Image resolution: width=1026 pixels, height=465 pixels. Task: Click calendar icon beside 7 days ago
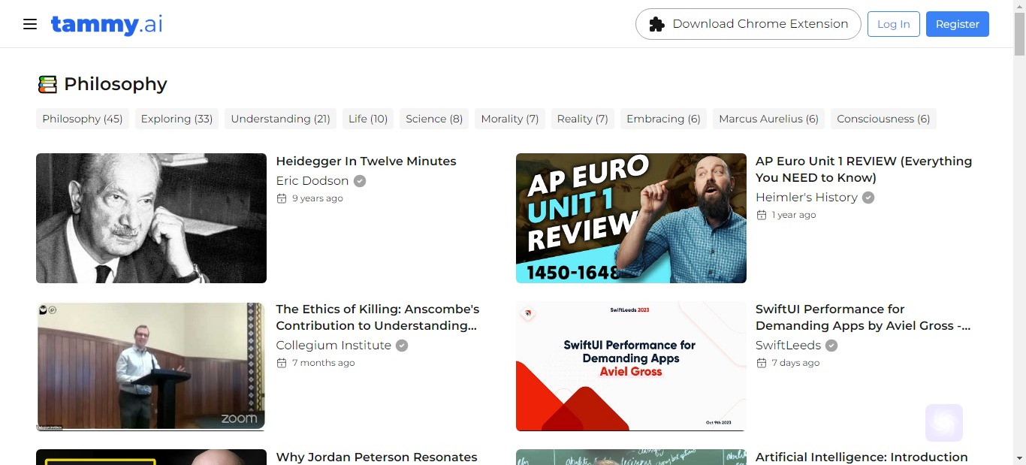[762, 363]
